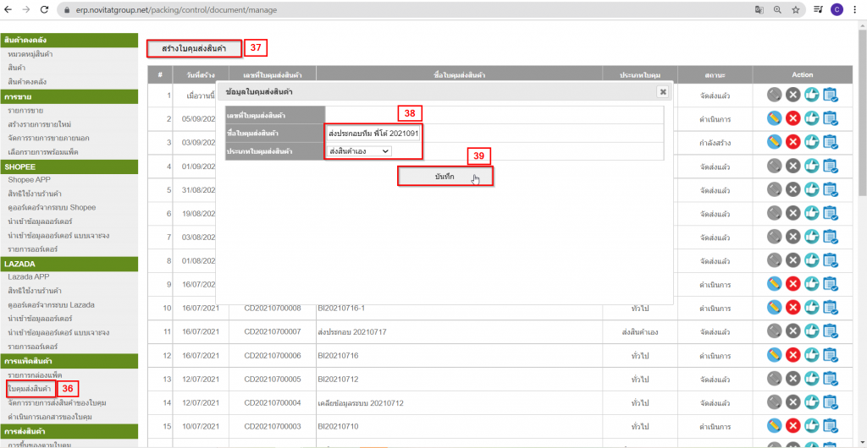Image resolution: width=867 pixels, height=448 pixels.
Task: Open รายการขาย in the sidebar
Action: [x=26, y=110]
